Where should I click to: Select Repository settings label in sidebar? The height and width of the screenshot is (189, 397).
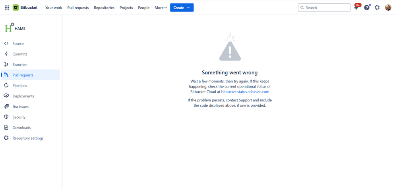tap(28, 138)
